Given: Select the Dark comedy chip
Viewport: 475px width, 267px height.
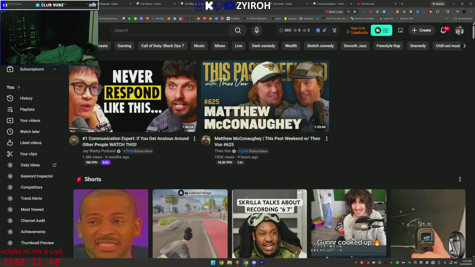Looking at the screenshot, I should click(263, 46).
